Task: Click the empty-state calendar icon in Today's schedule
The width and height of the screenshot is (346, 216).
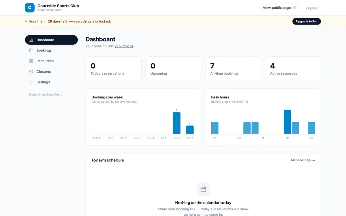Action: [203, 189]
